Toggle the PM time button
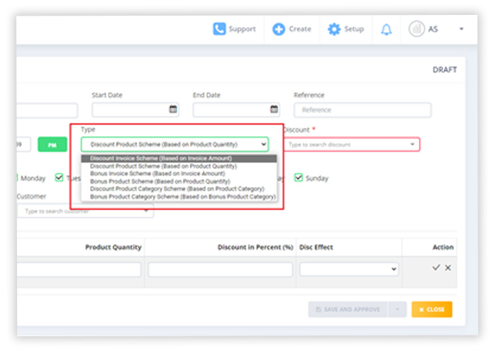 [53, 145]
